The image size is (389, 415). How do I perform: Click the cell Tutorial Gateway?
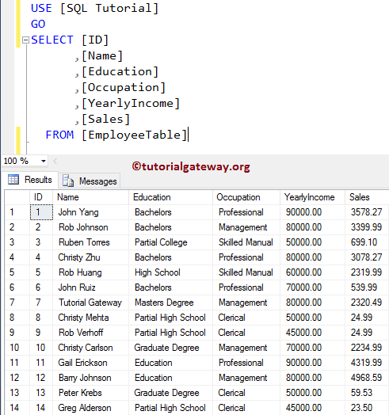90,303
